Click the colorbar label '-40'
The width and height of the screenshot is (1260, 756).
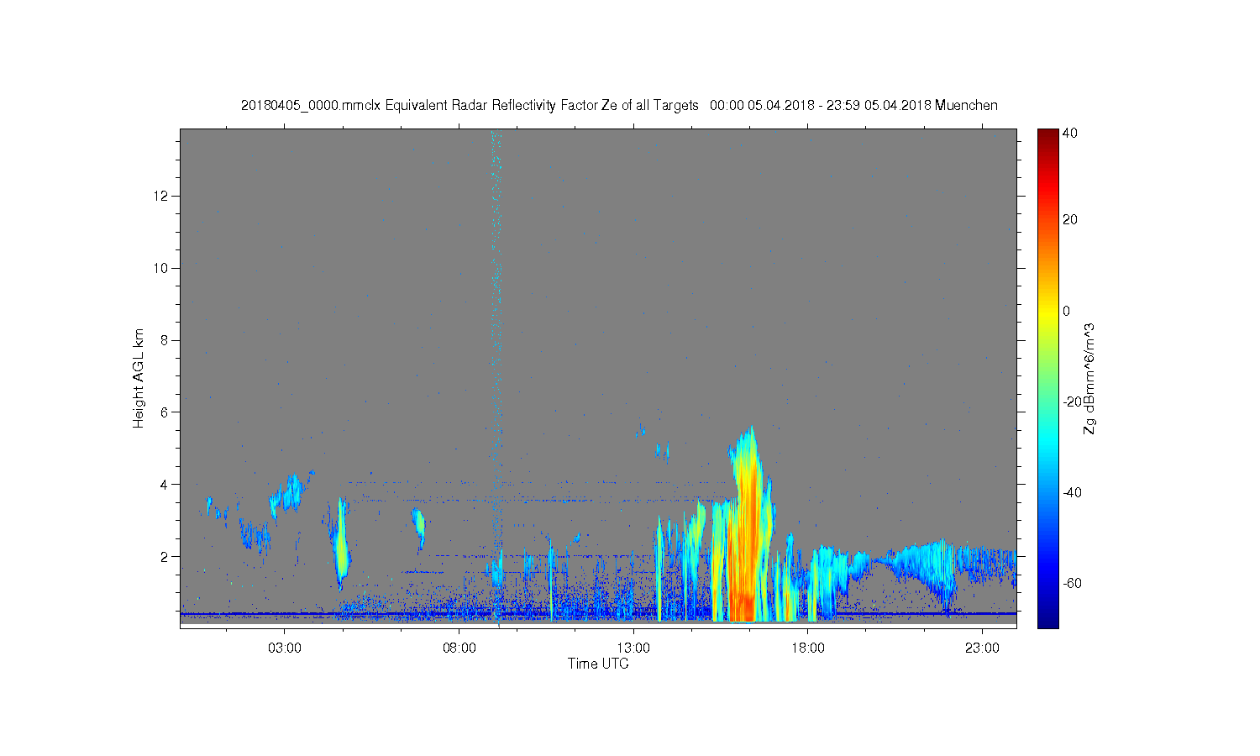(1071, 492)
